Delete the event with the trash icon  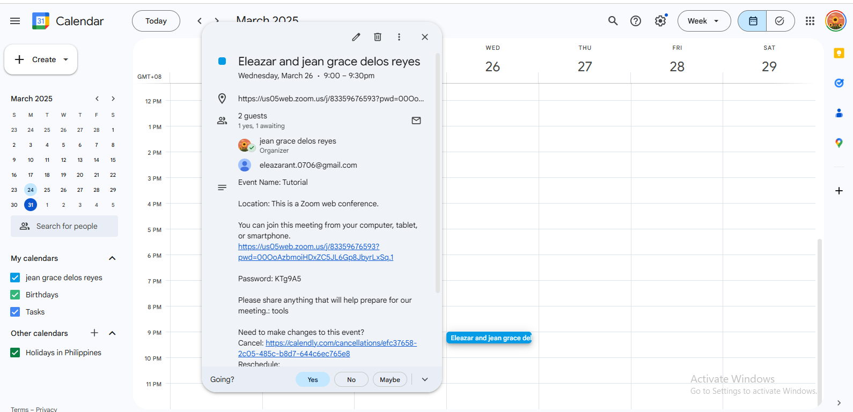(x=378, y=37)
